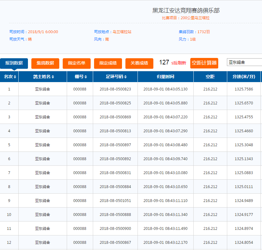Click wind force value 1级

pyautogui.click(x=193, y=39)
